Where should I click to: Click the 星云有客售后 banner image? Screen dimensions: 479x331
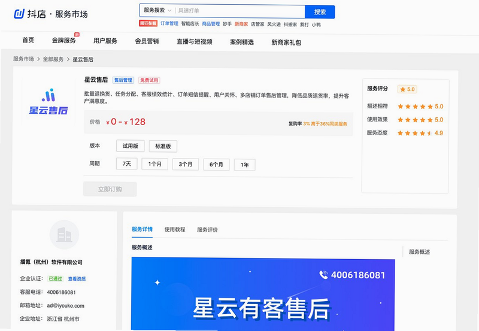click(263, 294)
